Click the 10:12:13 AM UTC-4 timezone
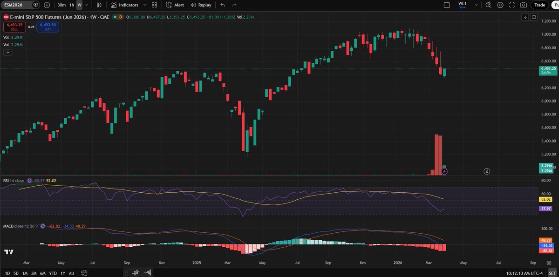 (x=525, y=273)
